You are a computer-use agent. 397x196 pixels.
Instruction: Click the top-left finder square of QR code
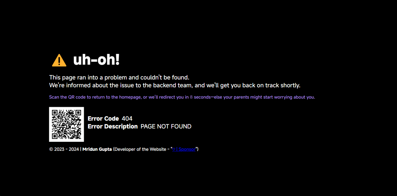click(55, 112)
